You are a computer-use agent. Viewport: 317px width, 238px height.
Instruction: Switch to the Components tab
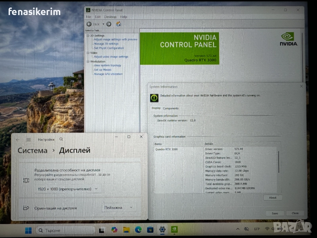click(x=171, y=108)
